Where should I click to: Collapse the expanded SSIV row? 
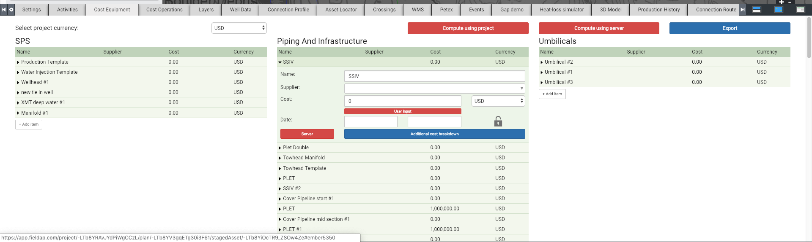280,62
